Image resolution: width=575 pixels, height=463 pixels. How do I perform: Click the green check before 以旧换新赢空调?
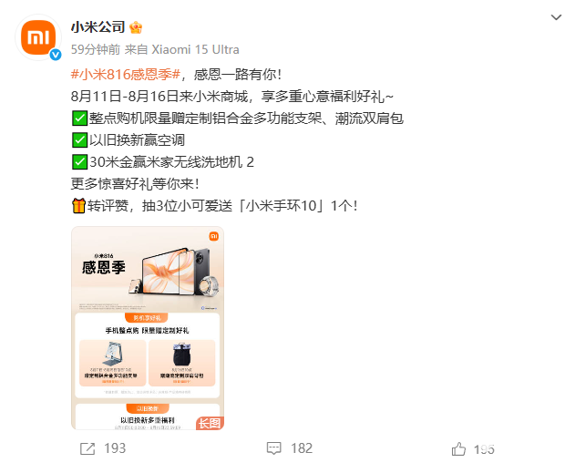pos(79,140)
